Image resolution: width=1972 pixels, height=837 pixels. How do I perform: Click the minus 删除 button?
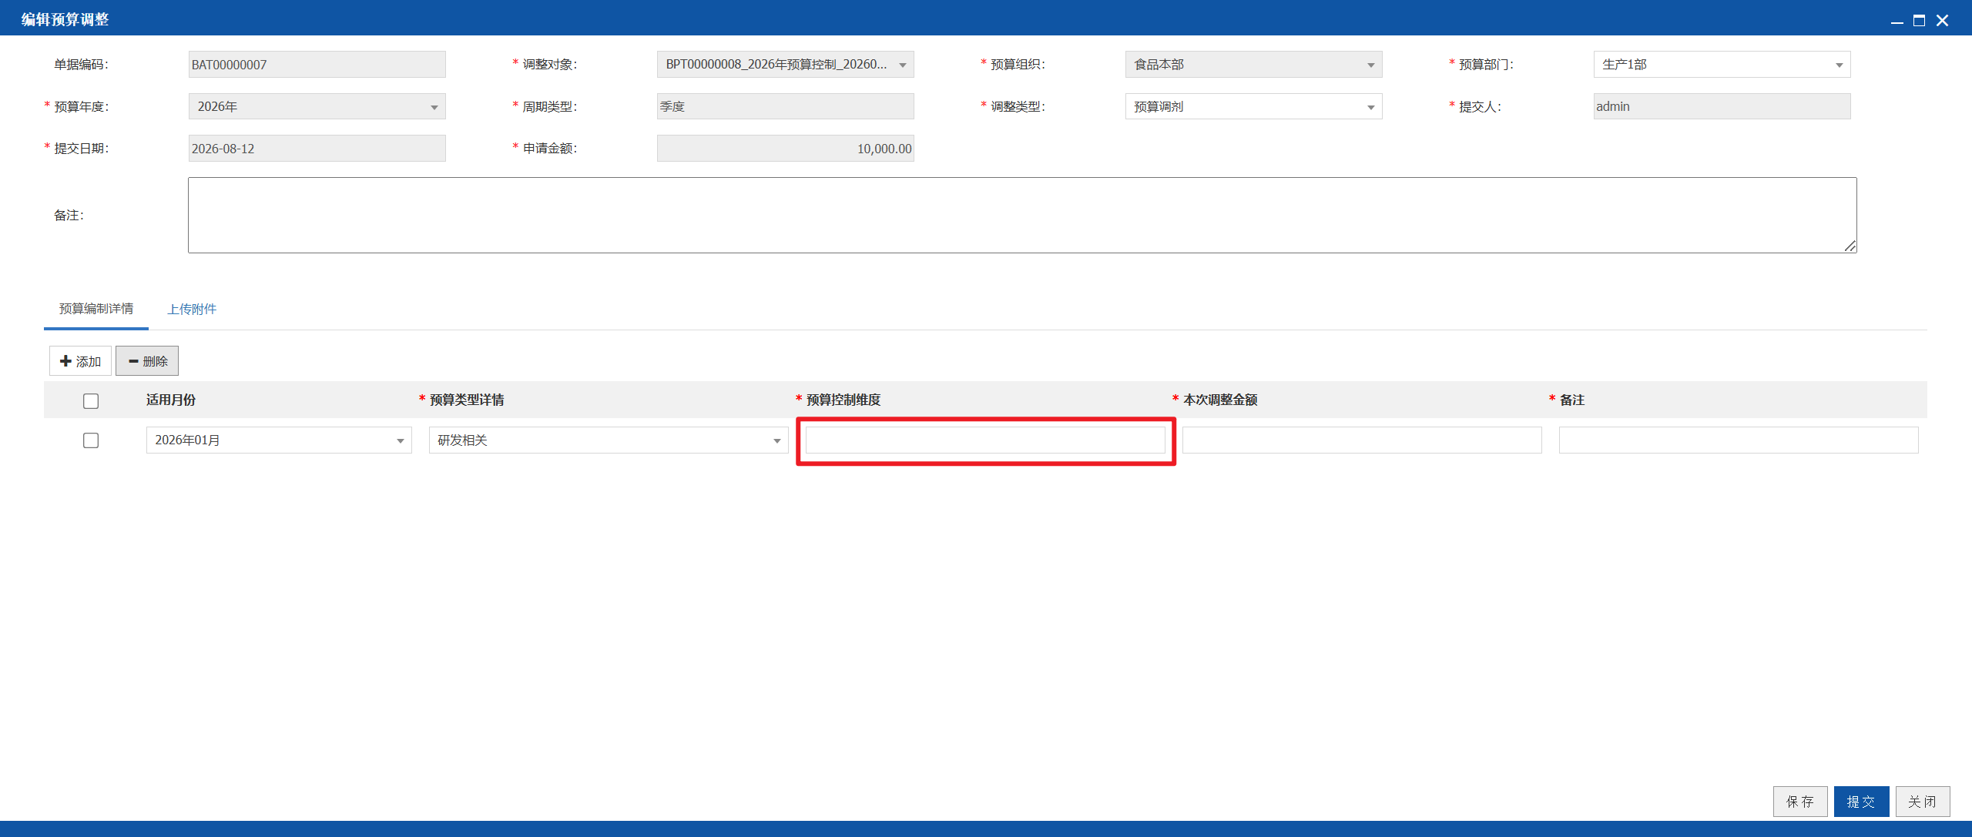(x=147, y=361)
